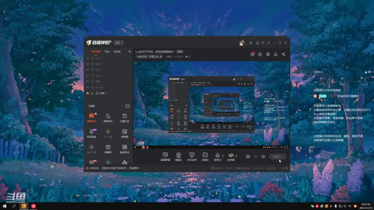Click the status bar notice speaker icon
The height and width of the screenshot is (210, 374).
(87, 168)
